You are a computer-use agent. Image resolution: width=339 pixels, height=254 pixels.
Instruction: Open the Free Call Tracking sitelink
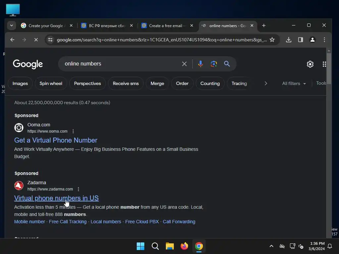(x=68, y=222)
